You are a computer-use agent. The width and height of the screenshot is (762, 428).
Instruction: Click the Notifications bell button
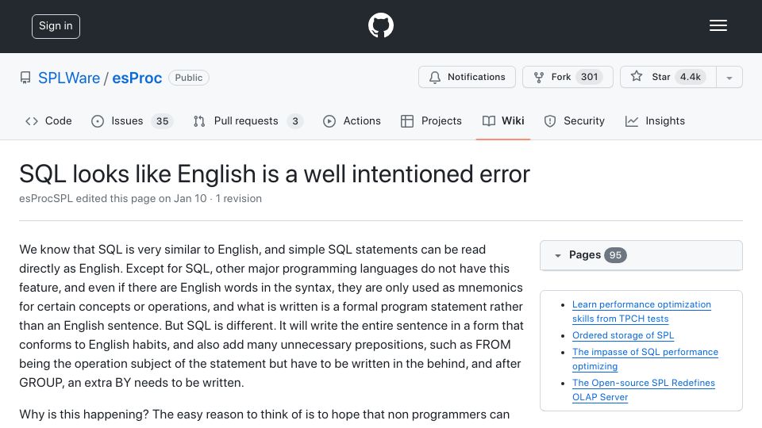click(467, 77)
